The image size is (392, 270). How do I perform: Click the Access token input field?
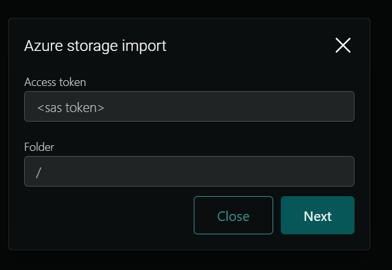click(x=189, y=107)
